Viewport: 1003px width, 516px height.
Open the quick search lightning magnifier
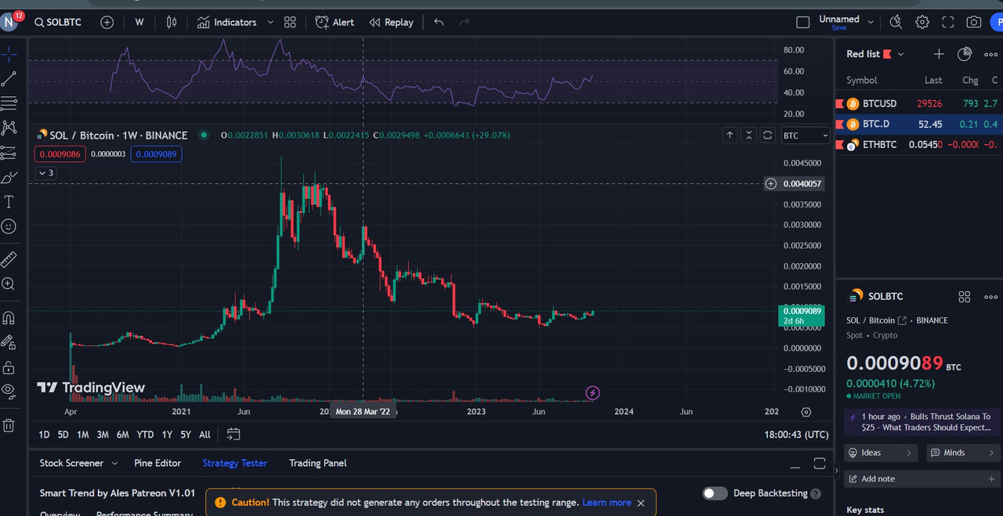896,23
